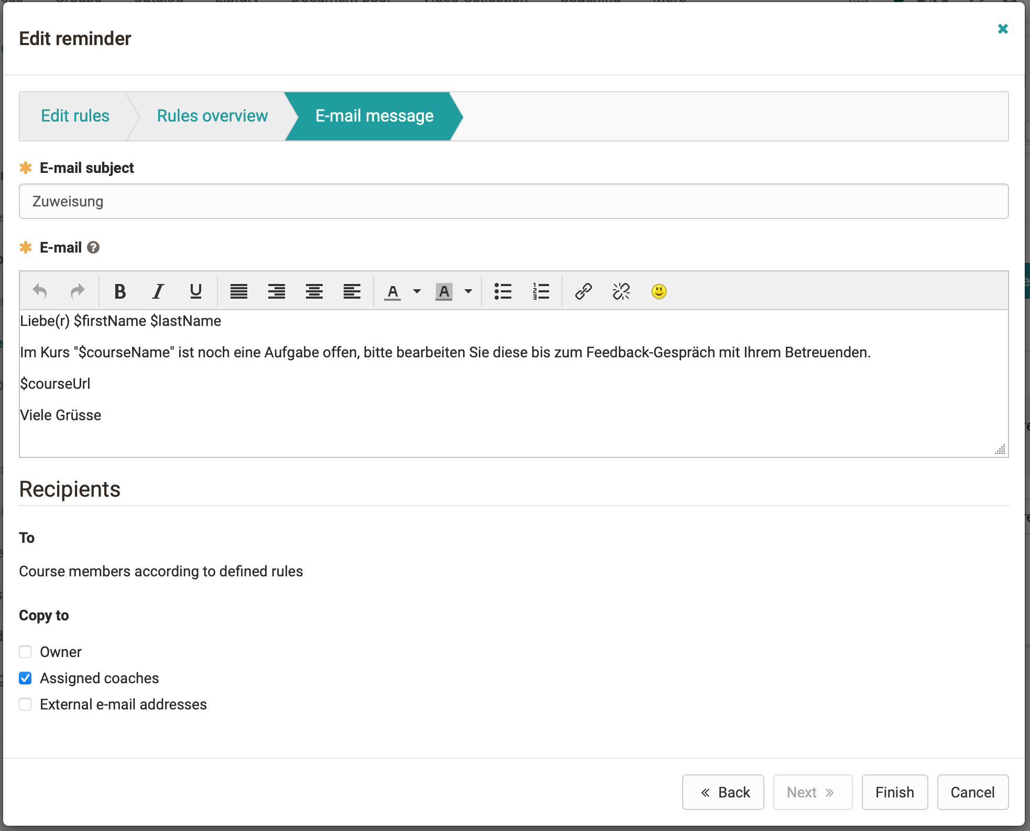Apply italic formatting to text
Screen dimensions: 1030x831
click(x=158, y=291)
